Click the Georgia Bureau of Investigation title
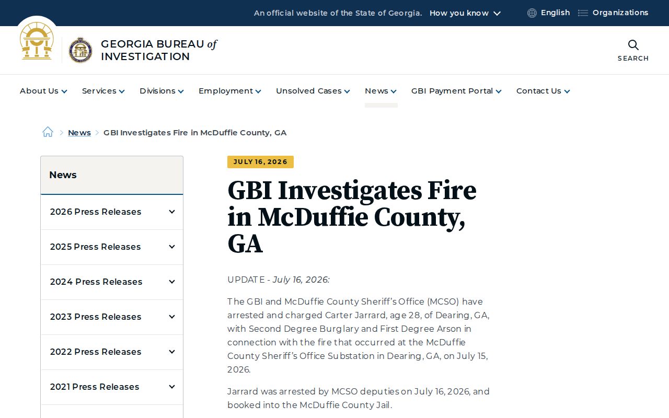The height and width of the screenshot is (418, 669). (159, 50)
